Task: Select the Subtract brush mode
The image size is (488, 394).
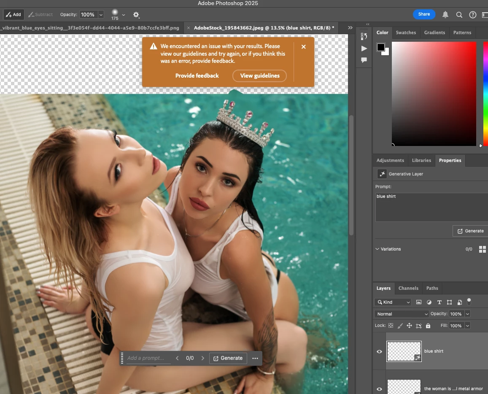Action: (40, 15)
